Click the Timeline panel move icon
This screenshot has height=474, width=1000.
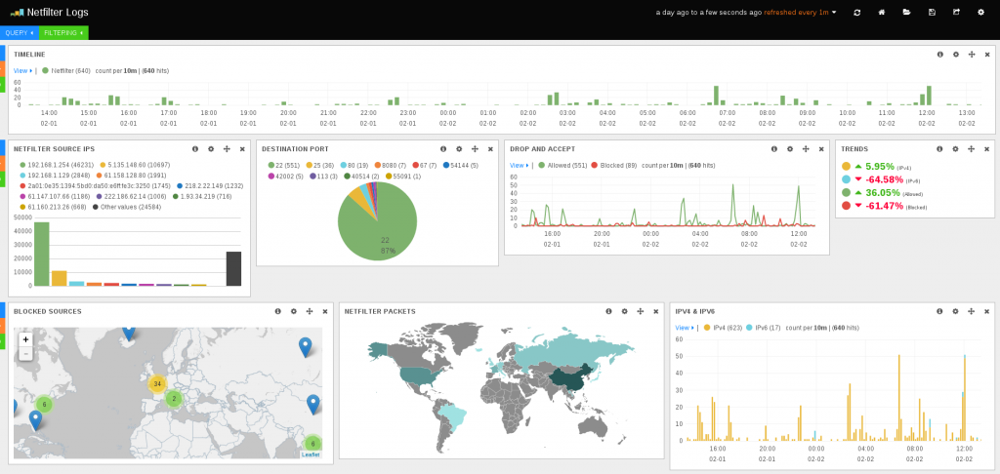(x=972, y=55)
